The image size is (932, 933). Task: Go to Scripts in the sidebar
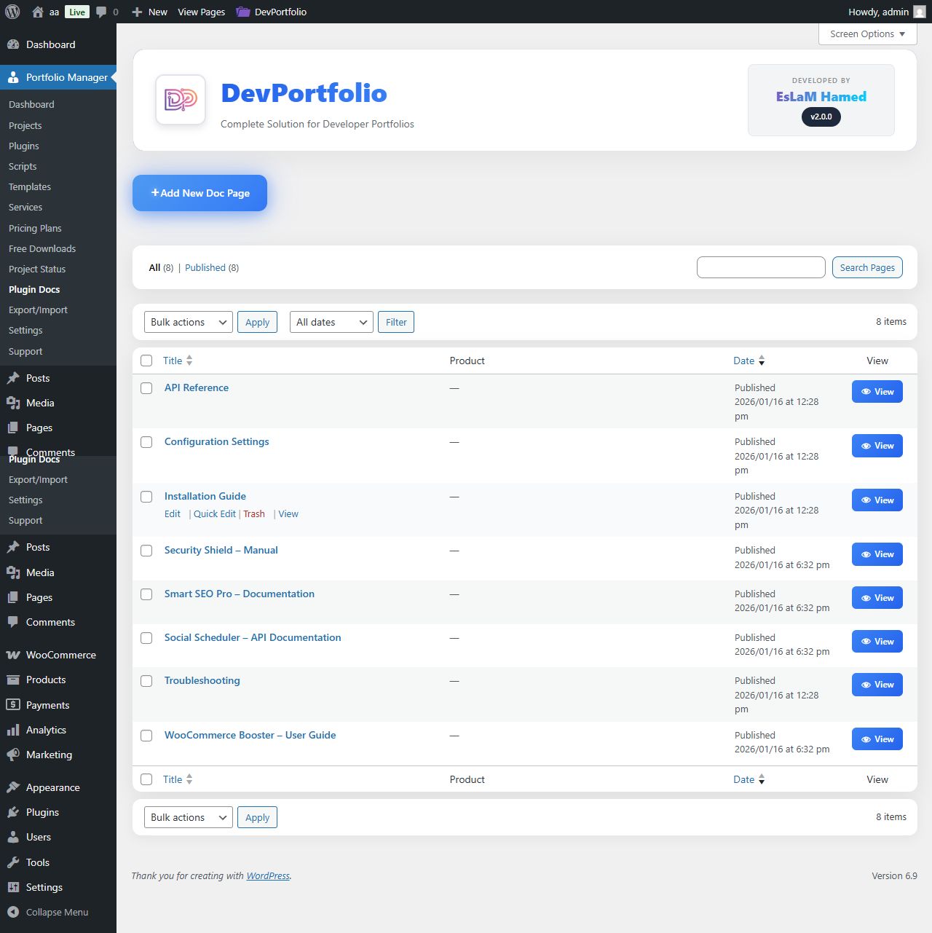(x=23, y=166)
